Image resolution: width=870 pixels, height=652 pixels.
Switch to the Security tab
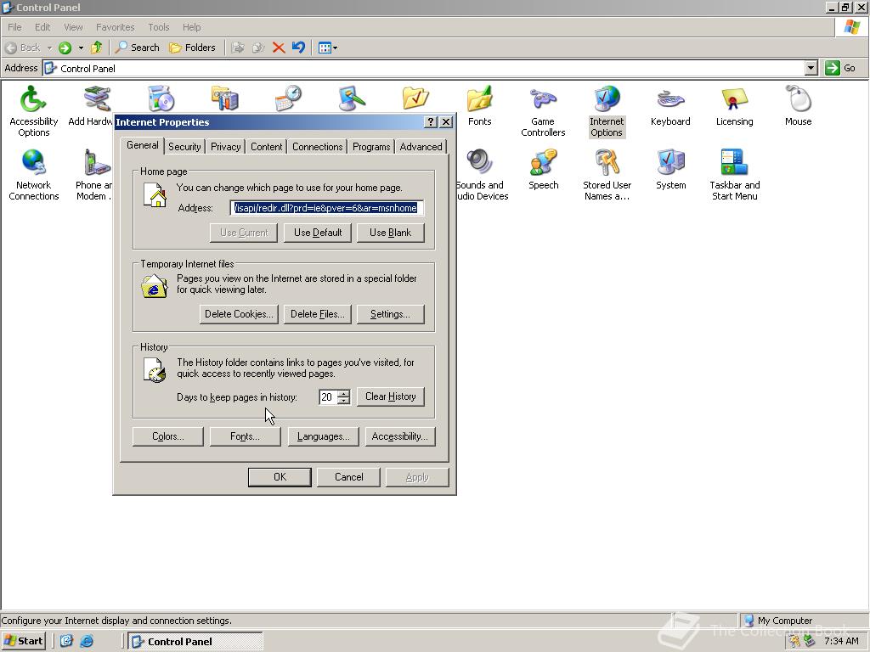pos(184,147)
